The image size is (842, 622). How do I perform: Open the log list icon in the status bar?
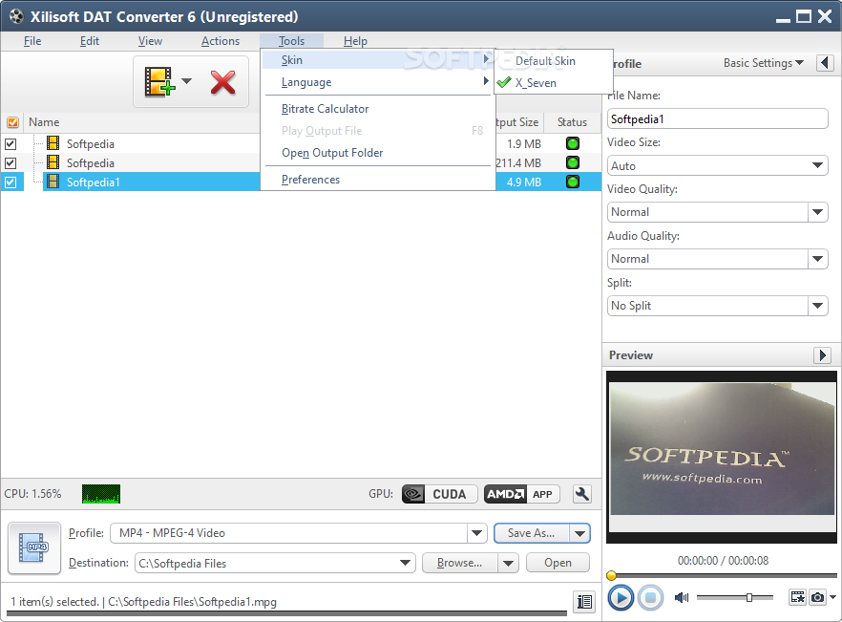pos(584,602)
